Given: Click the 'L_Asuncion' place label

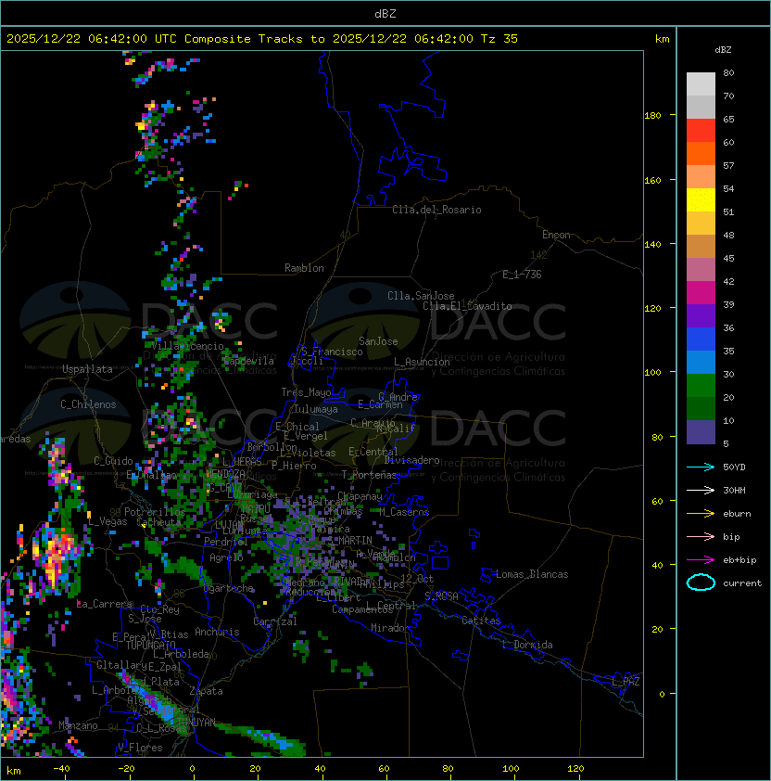Looking at the screenshot, I should (422, 362).
